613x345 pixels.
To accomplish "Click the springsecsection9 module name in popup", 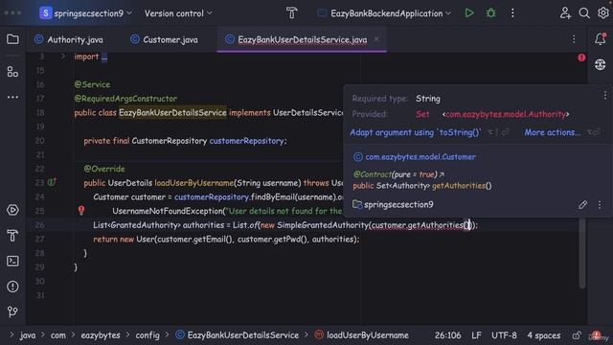I will click(x=398, y=204).
